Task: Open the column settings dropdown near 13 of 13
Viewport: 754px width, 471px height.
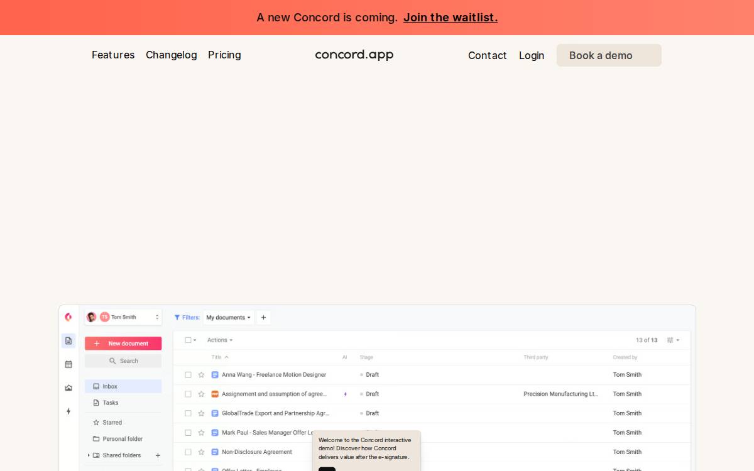Action: coord(673,340)
